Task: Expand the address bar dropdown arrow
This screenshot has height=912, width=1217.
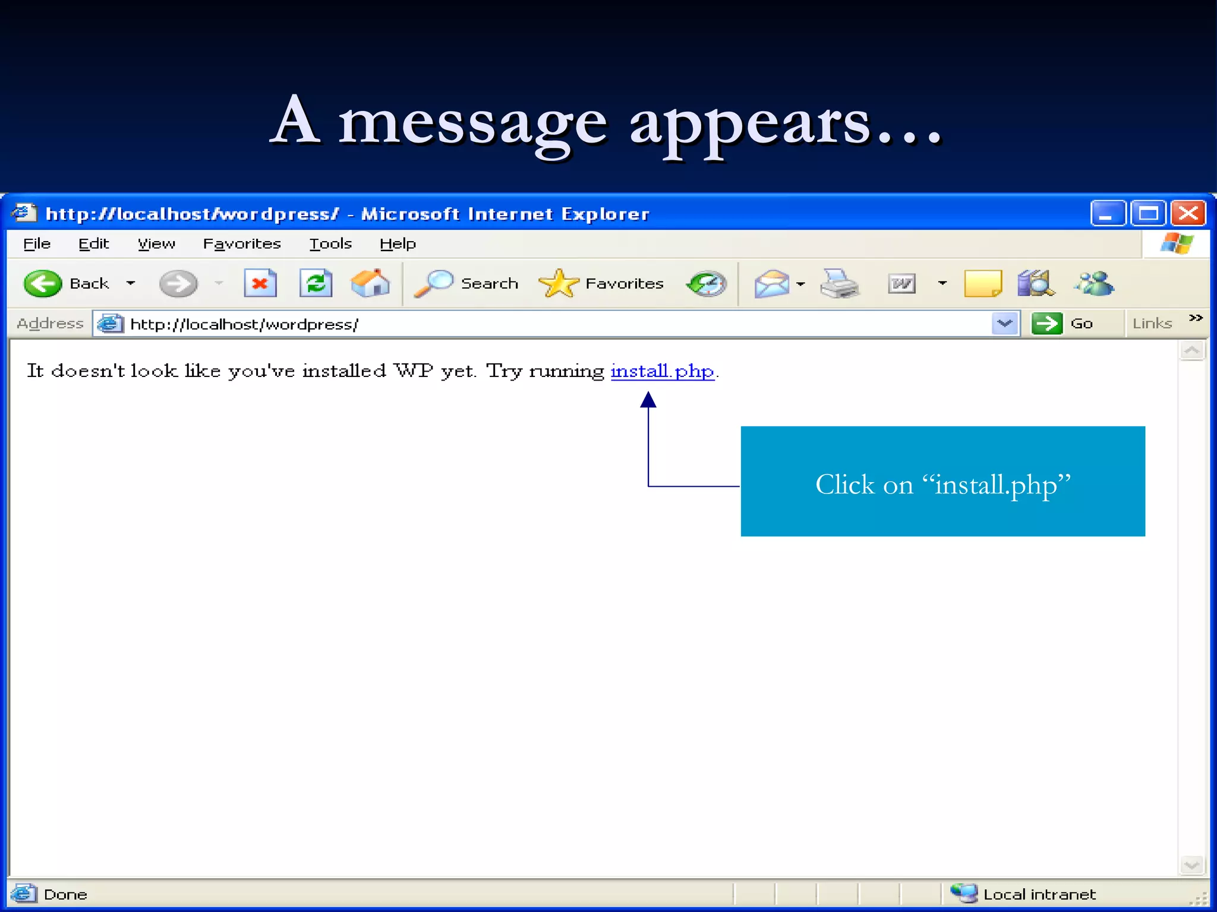Action: [1005, 324]
